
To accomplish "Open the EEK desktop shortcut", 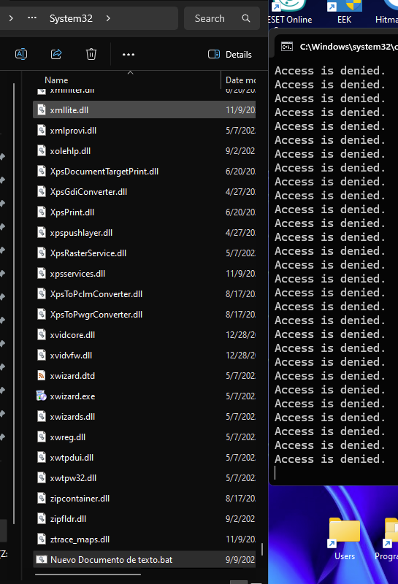I will click(x=344, y=12).
